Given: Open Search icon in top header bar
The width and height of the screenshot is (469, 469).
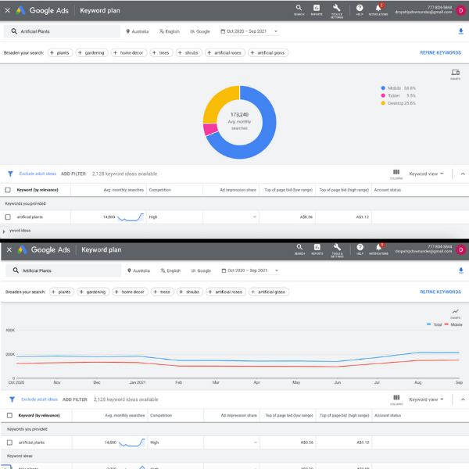Looking at the screenshot, I should point(299,10).
